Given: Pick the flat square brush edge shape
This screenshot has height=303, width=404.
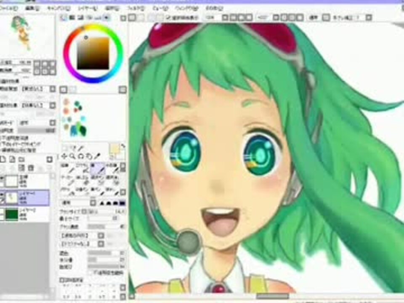Looking at the screenshot, I should pyautogui.click(x=122, y=203).
